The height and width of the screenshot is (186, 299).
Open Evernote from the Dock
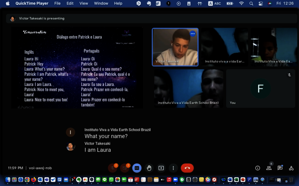[79, 180]
